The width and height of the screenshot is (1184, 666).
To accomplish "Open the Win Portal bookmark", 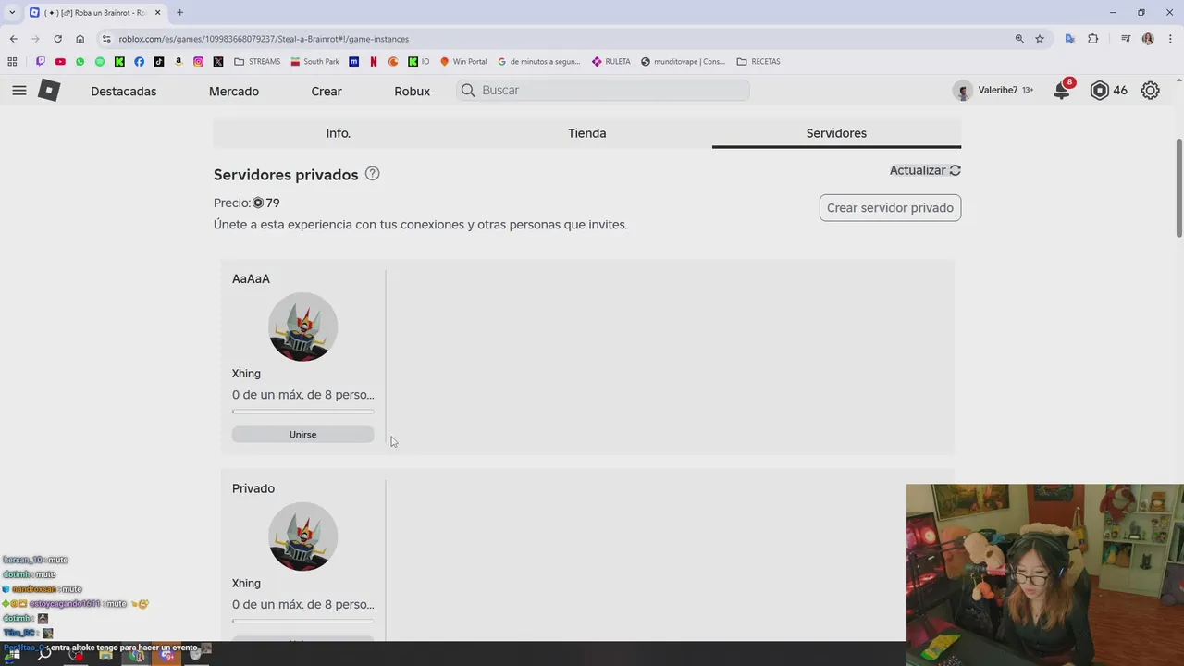I will (463, 62).
